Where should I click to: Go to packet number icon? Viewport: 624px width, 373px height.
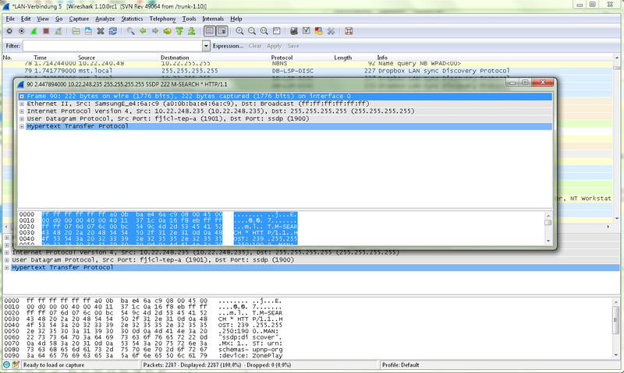pyautogui.click(x=167, y=31)
